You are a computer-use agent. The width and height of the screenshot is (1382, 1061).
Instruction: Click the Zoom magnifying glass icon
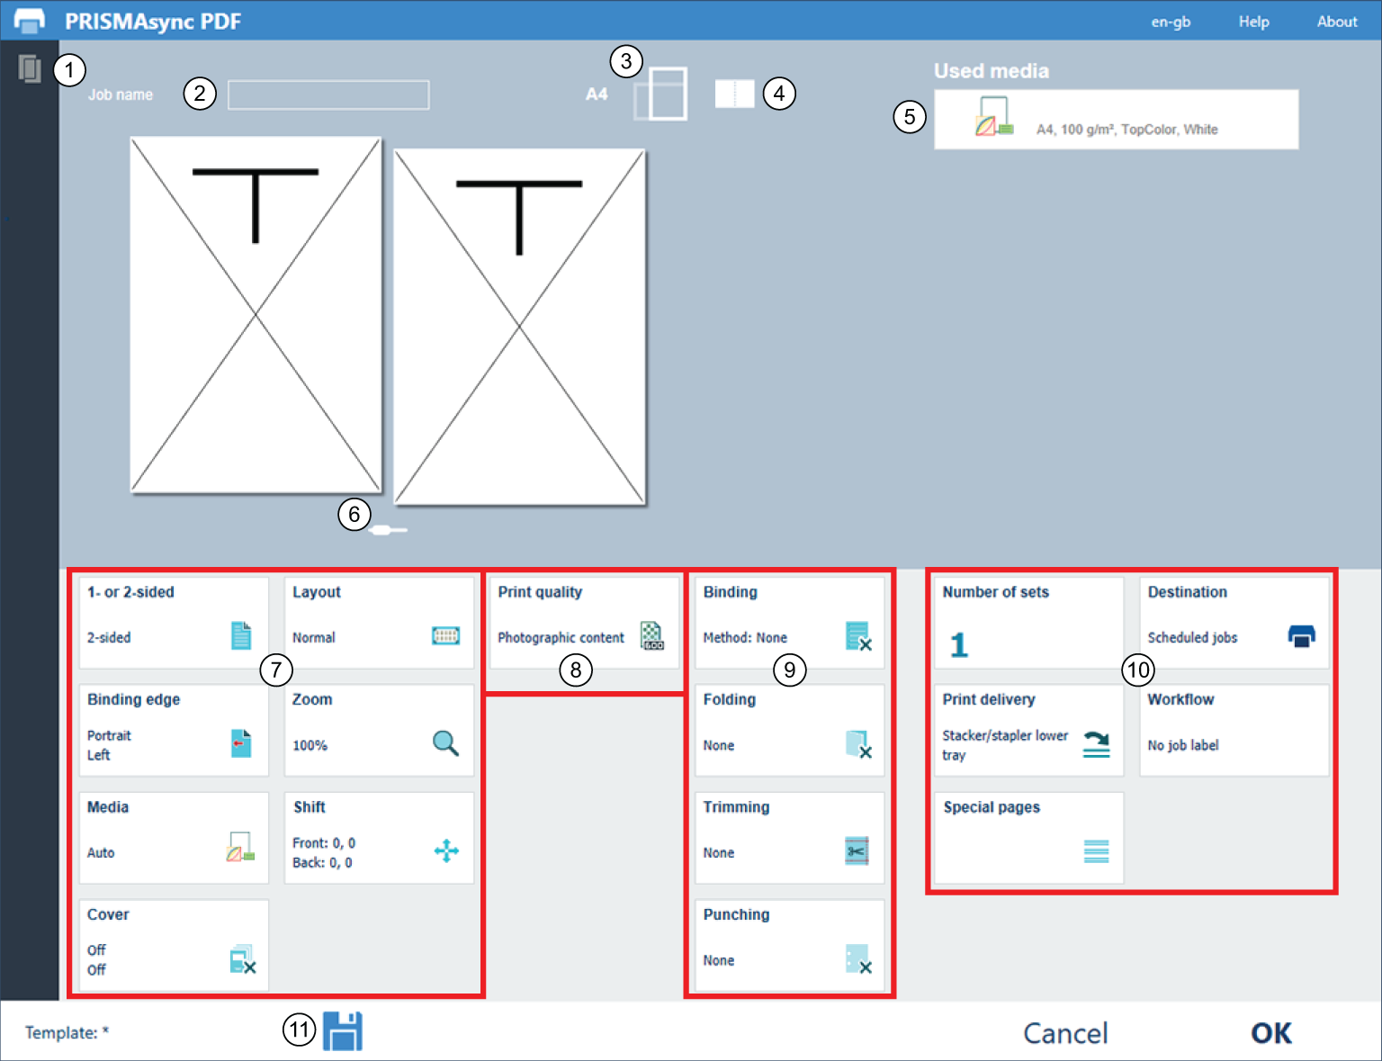445,743
